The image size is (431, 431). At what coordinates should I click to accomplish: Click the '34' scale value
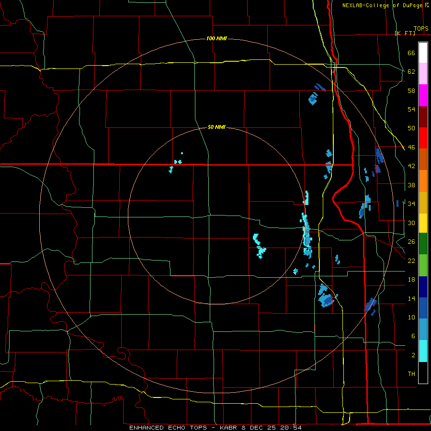point(411,204)
